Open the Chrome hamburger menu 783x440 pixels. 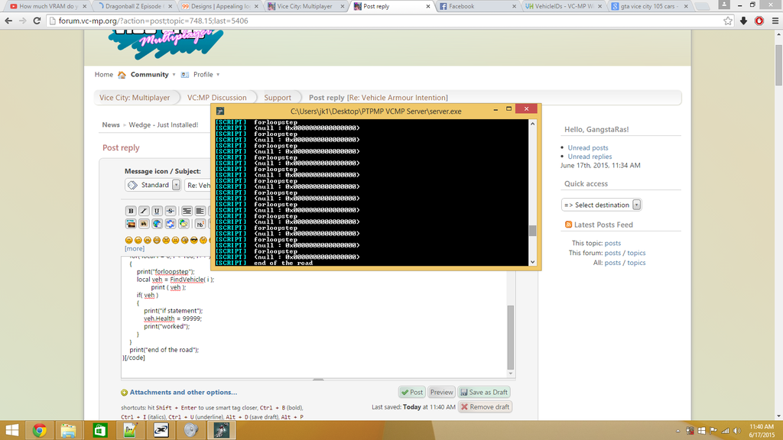pyautogui.click(x=775, y=21)
